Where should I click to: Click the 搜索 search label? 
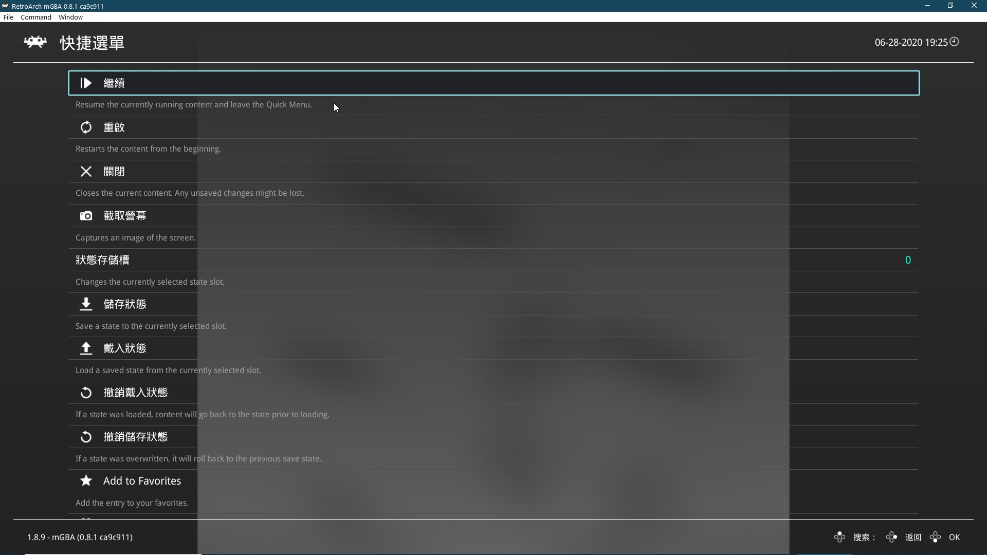pos(865,537)
